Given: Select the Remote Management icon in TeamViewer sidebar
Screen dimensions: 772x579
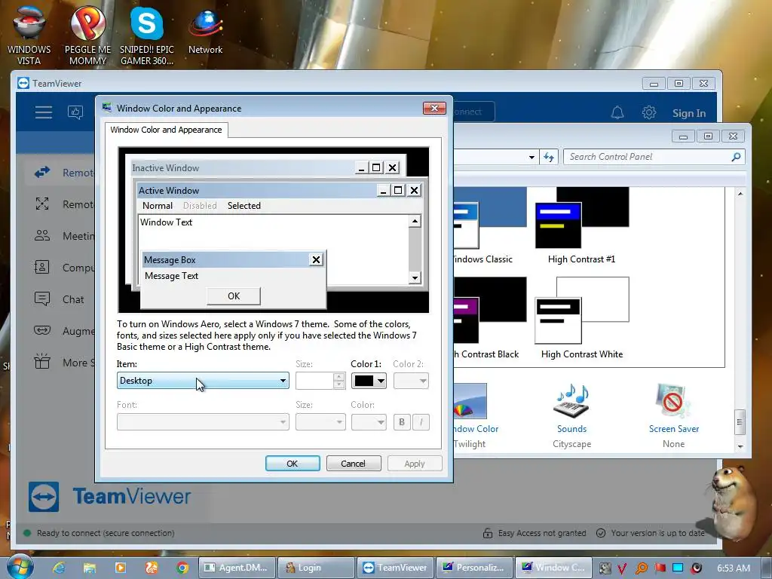Looking at the screenshot, I should (42, 204).
